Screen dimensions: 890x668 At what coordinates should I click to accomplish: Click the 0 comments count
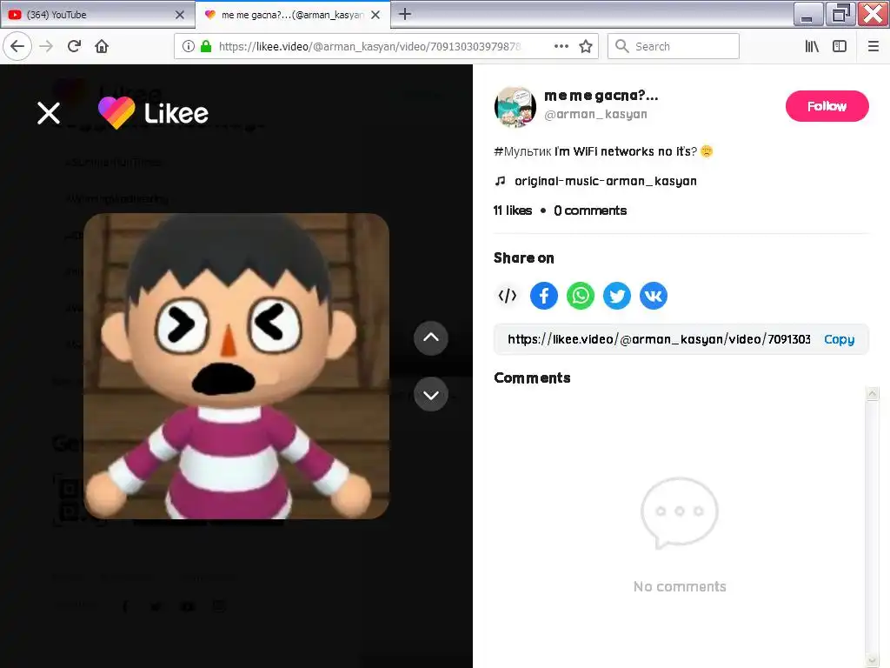[590, 210]
